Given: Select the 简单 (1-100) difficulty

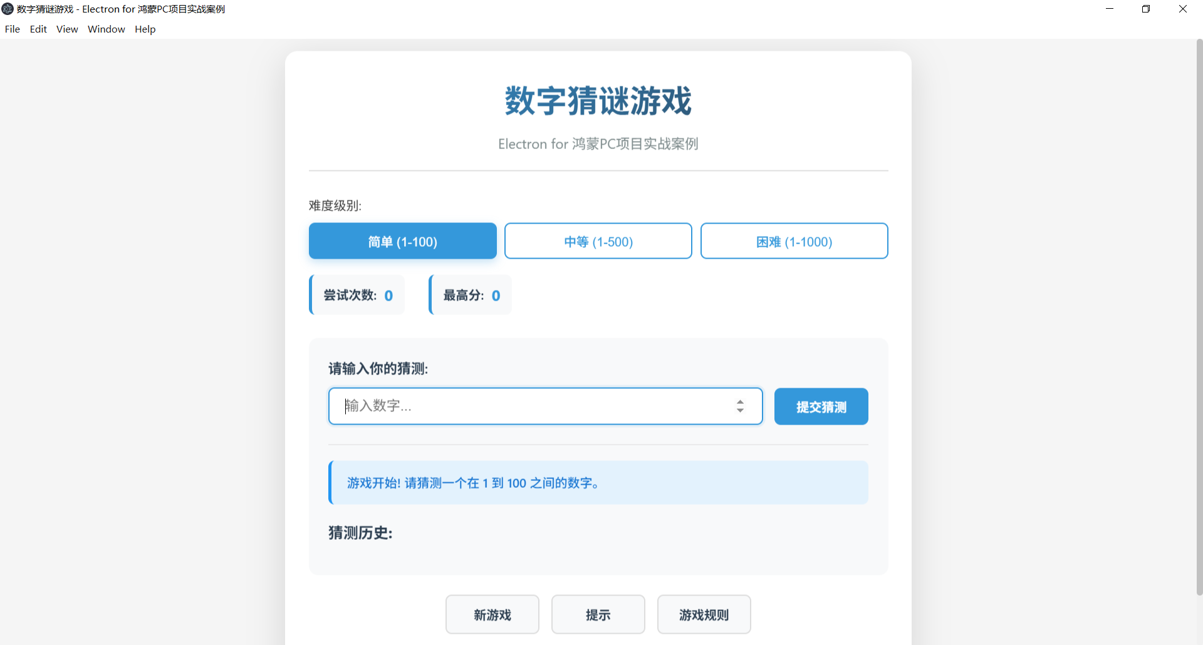Looking at the screenshot, I should [402, 241].
